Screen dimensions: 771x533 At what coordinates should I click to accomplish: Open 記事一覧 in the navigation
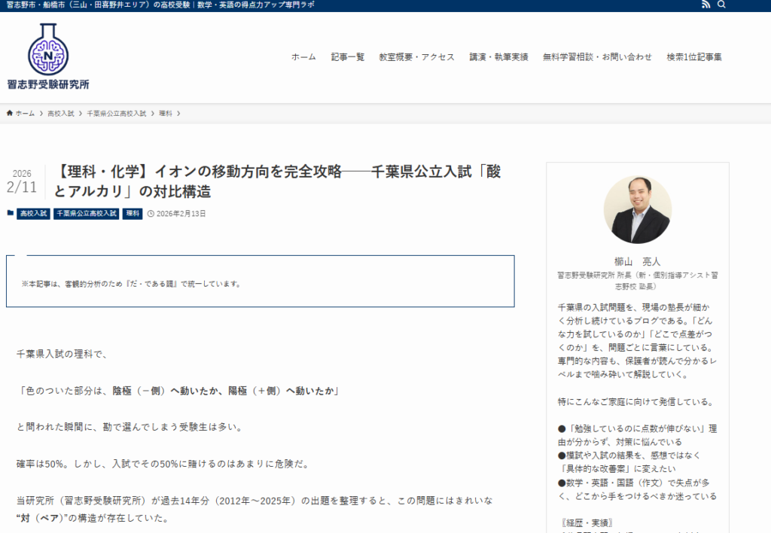coord(347,57)
